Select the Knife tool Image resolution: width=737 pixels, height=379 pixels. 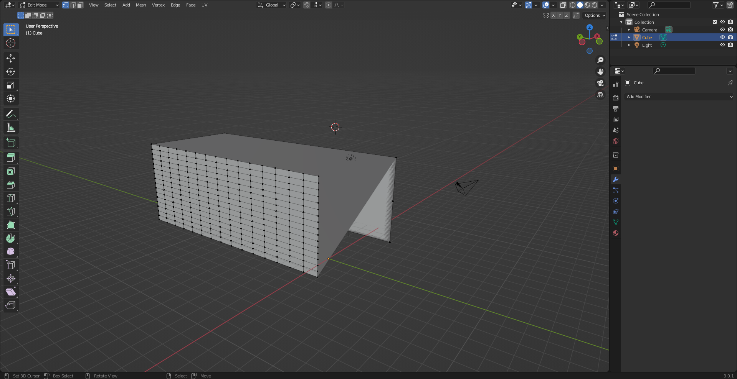[x=11, y=212]
